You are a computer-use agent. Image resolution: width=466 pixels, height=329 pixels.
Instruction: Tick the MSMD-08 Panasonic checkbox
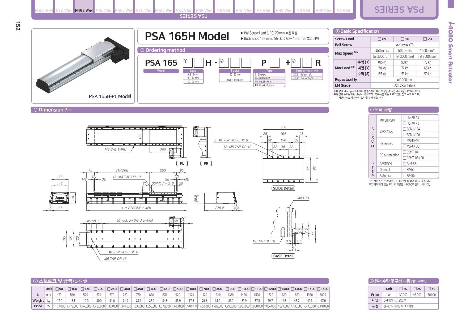pos(404,146)
